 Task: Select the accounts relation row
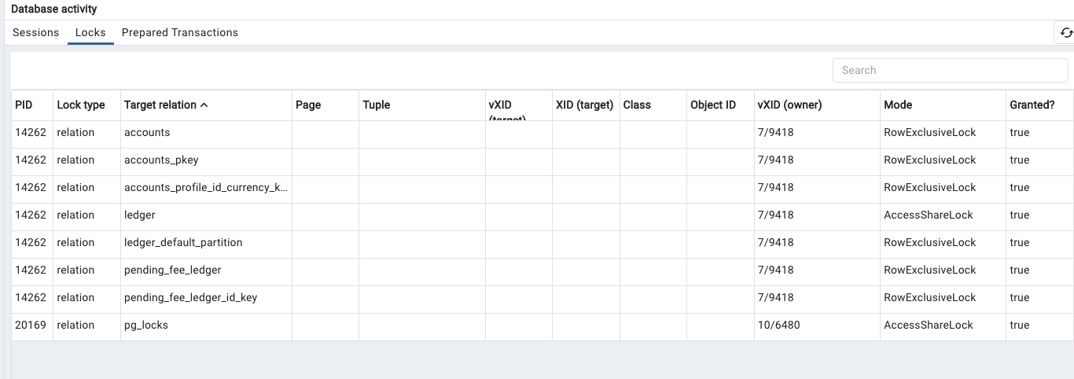(x=147, y=133)
